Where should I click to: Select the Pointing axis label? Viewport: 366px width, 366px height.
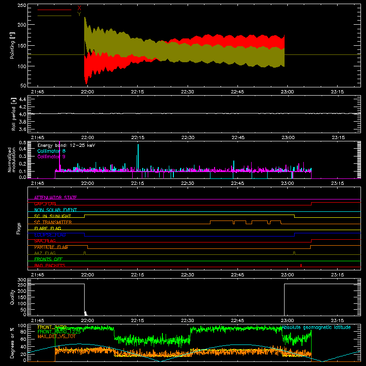(x=12, y=45)
